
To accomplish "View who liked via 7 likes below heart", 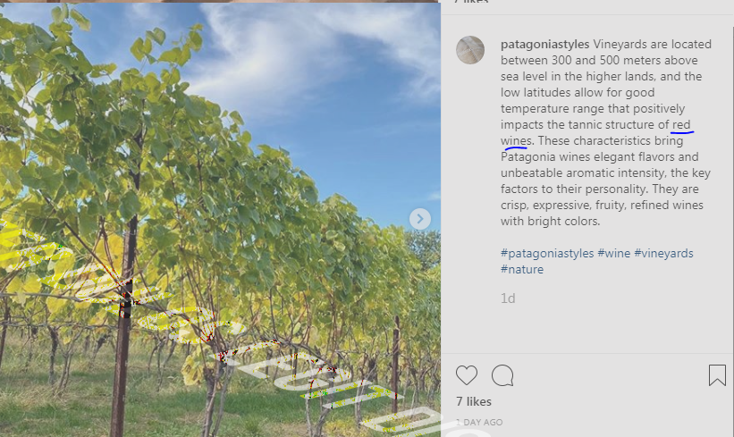I will pyautogui.click(x=474, y=401).
